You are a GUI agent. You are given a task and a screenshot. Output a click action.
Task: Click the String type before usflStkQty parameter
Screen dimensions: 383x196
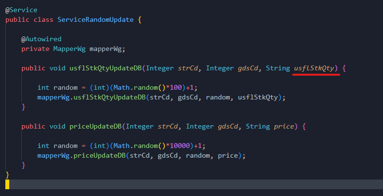coord(278,68)
